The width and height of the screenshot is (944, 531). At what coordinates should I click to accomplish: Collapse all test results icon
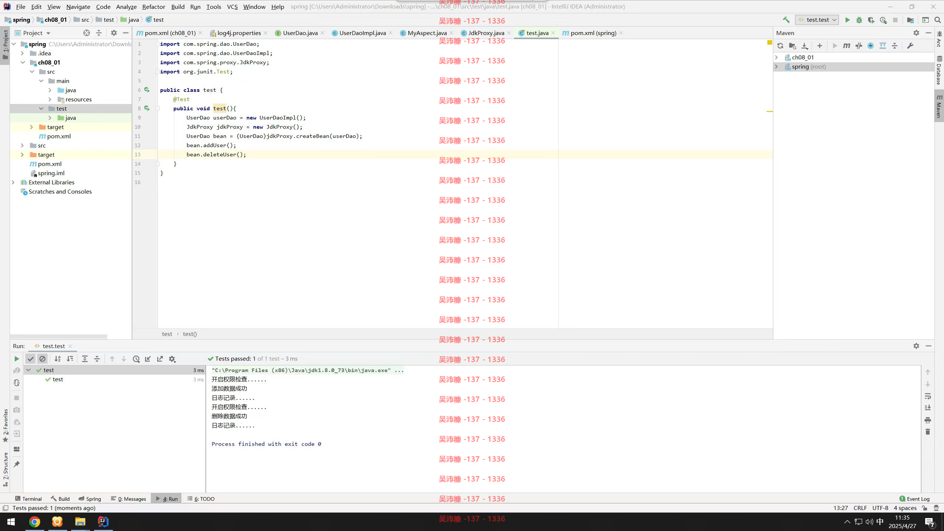pos(97,359)
